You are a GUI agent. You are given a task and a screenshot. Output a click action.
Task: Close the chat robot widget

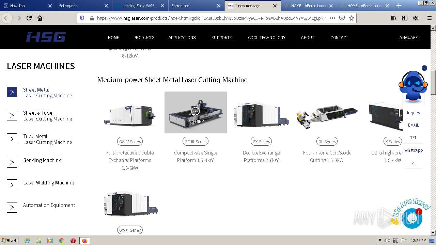424,68
